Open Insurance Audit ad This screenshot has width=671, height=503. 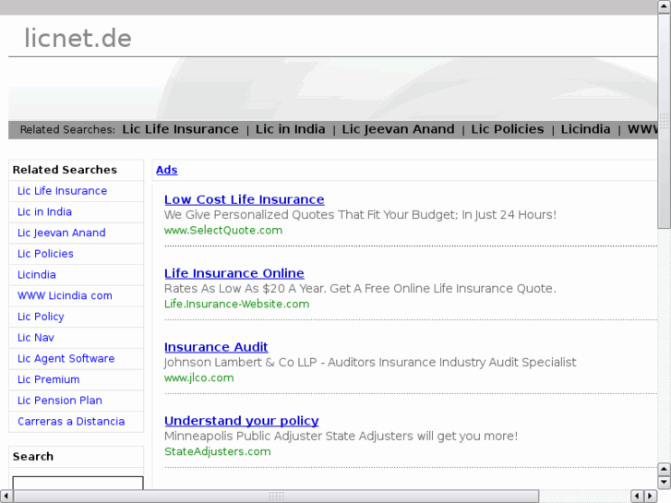point(216,347)
